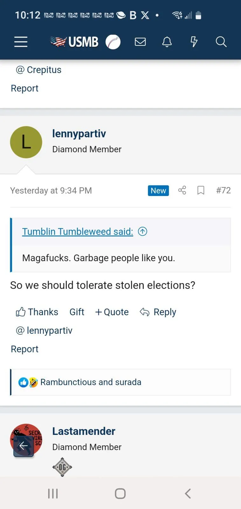241x509 pixels.
Task: Open Lastamender's profile name
Action: click(x=84, y=431)
